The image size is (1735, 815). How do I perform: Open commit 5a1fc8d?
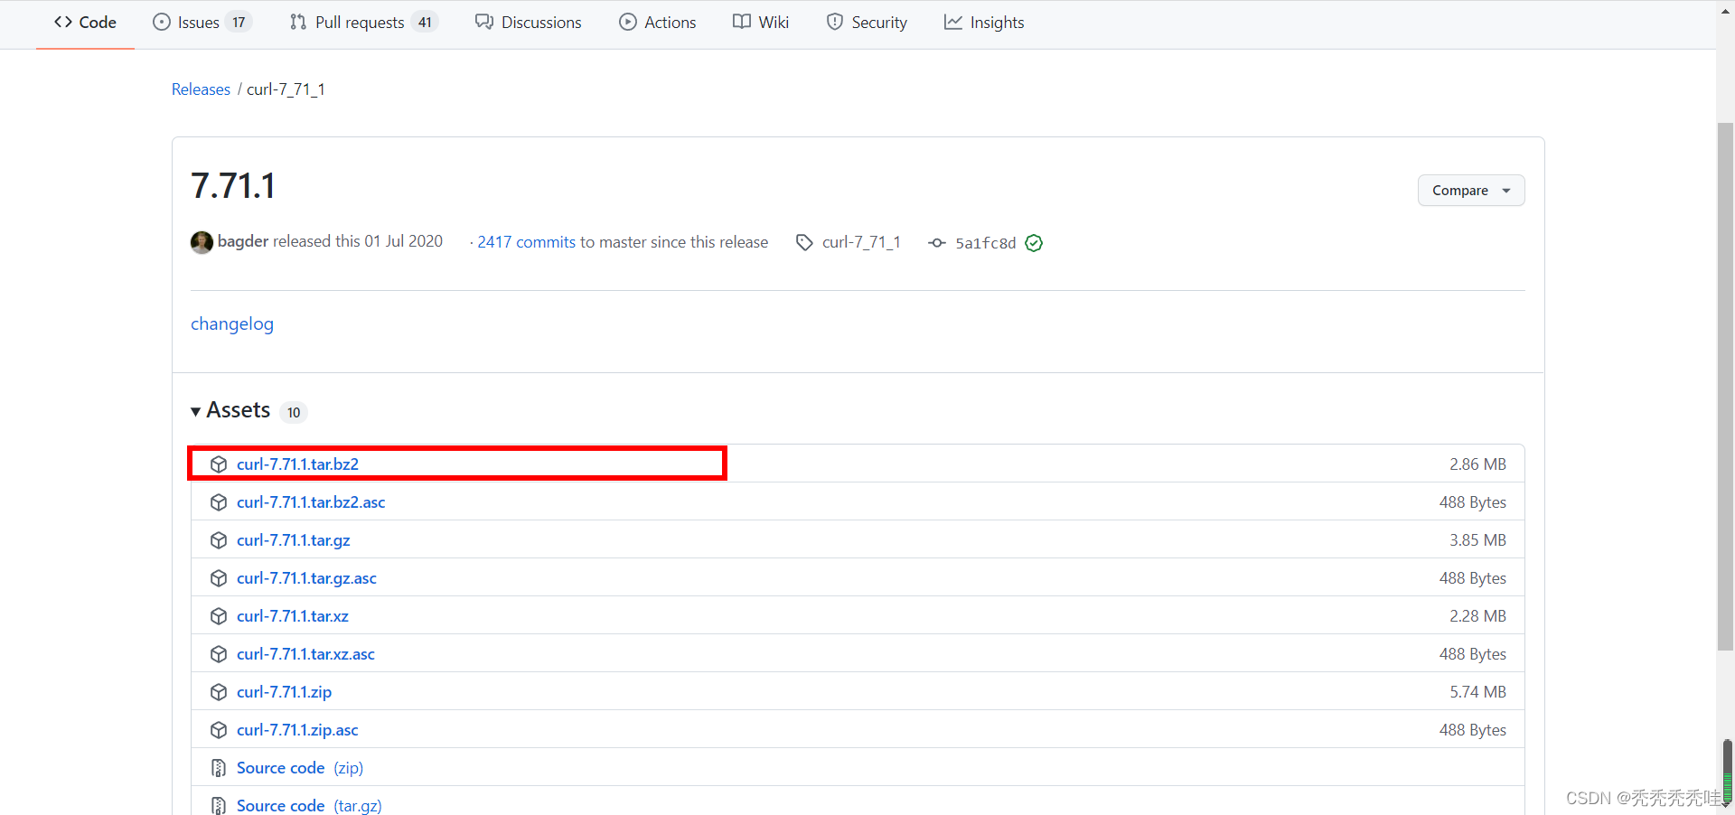pos(986,243)
